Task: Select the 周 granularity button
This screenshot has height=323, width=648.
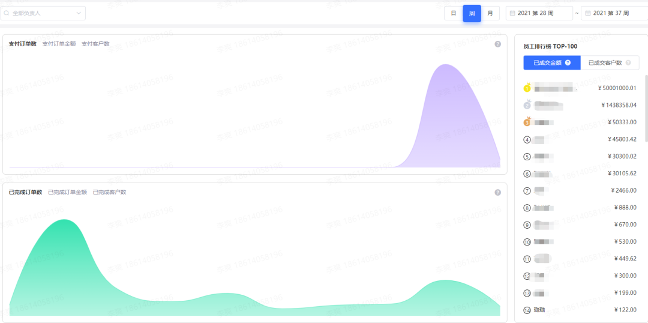Action: coord(472,13)
